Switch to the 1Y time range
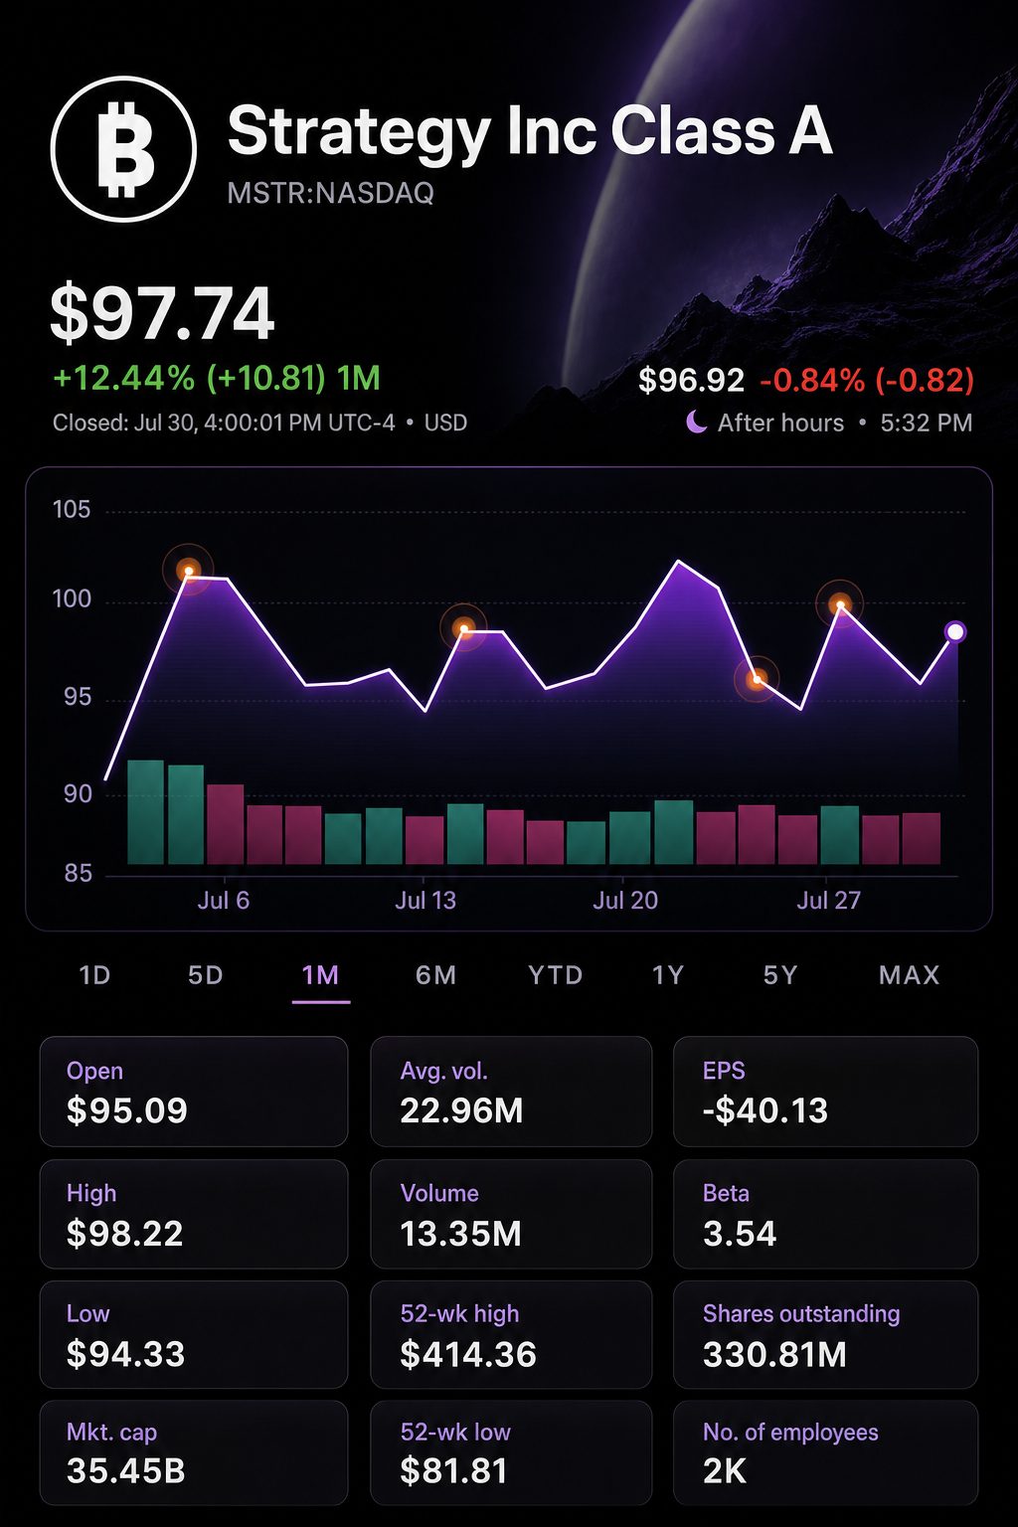Viewport: 1018px width, 1527px height. (668, 975)
